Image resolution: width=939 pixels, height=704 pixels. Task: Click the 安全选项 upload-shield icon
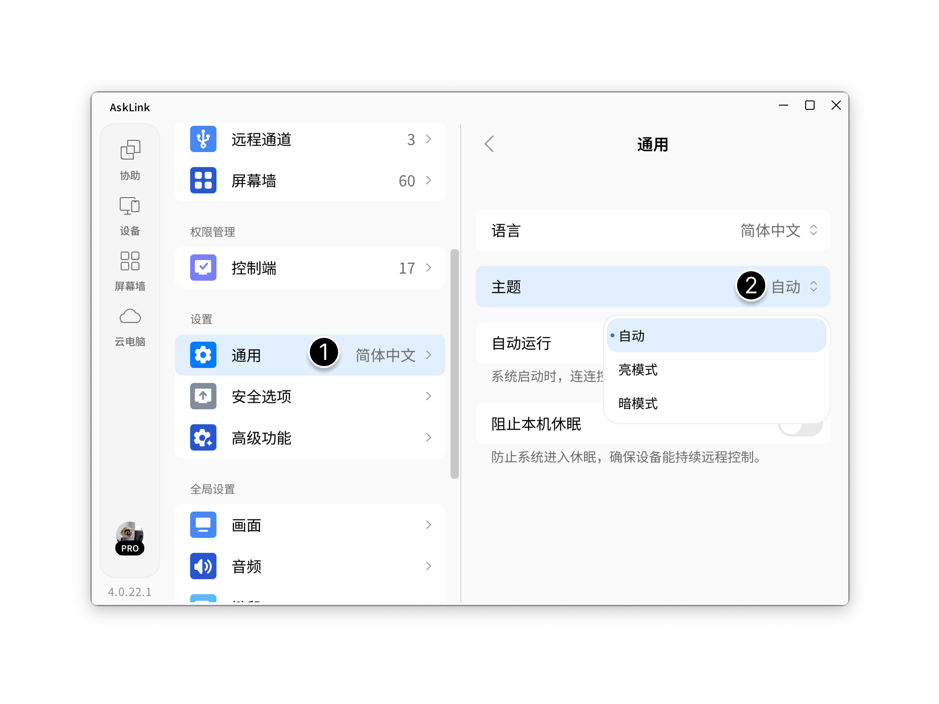tap(203, 396)
